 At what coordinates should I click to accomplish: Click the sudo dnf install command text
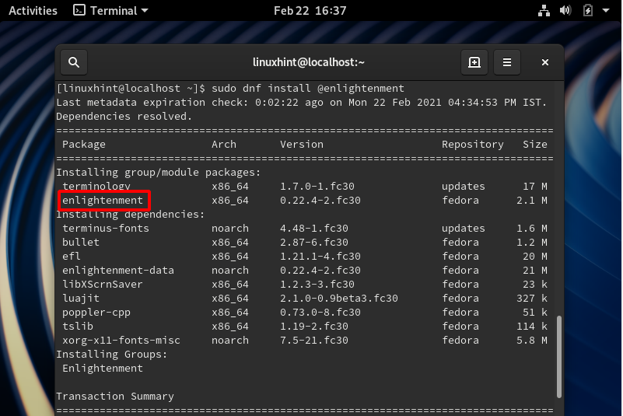[308, 88]
